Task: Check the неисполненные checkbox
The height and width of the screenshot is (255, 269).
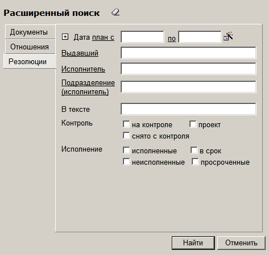Action: pyautogui.click(x=126, y=162)
